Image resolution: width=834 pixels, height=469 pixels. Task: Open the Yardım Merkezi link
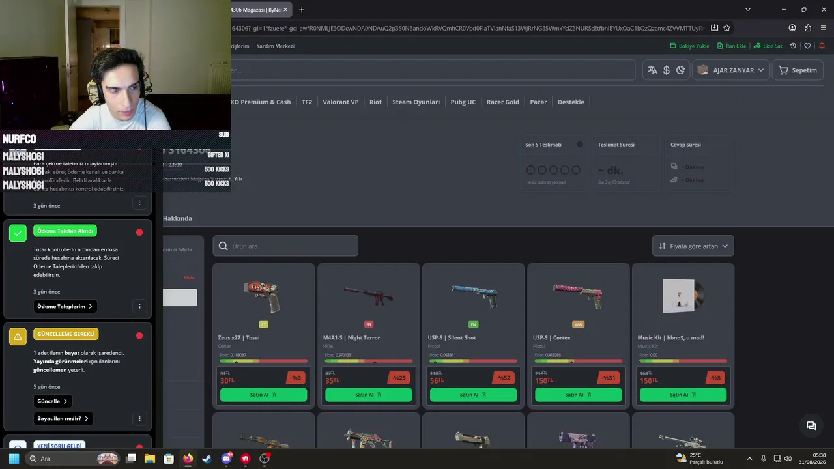(276, 46)
